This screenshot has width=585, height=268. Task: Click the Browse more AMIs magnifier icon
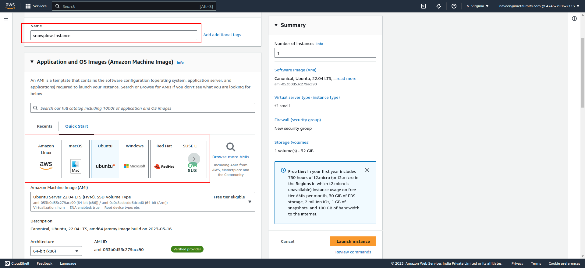pyautogui.click(x=231, y=147)
